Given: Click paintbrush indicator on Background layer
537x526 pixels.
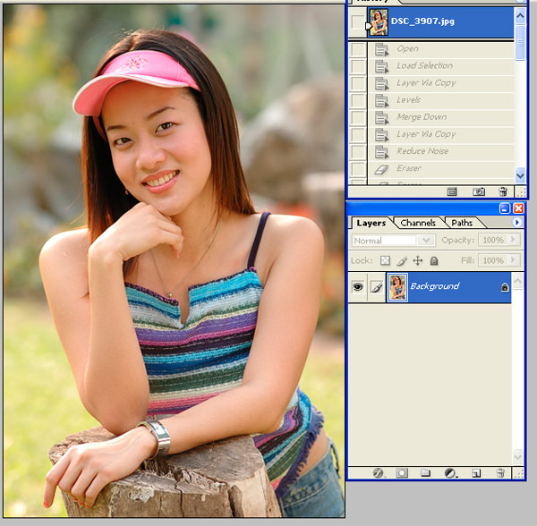Looking at the screenshot, I should 377,287.
